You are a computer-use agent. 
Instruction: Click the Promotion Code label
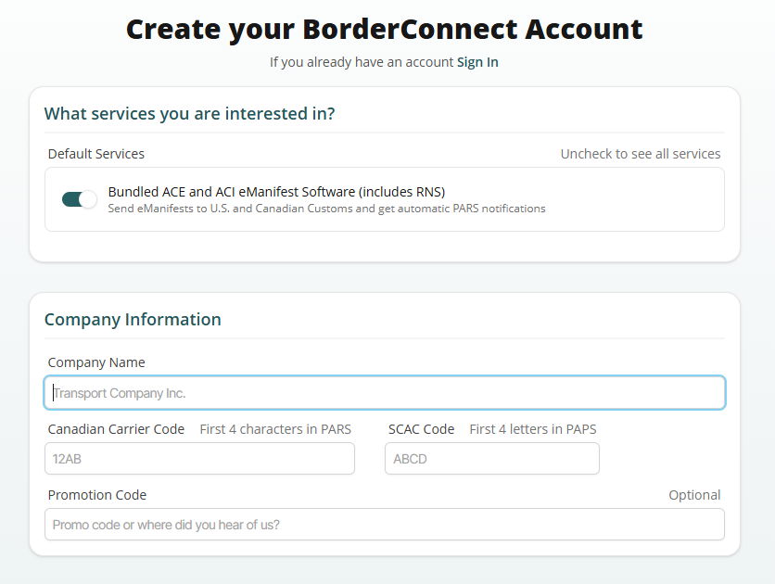pyautogui.click(x=97, y=495)
